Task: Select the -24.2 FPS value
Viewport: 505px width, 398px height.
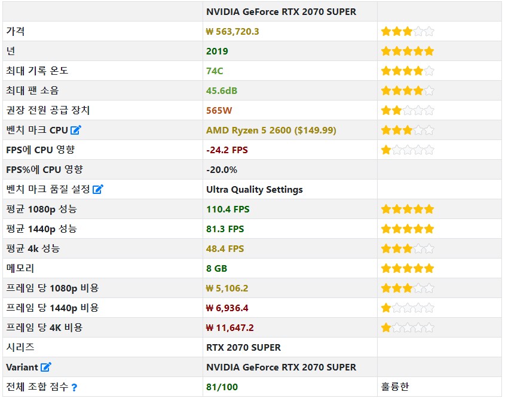Action: (227, 150)
